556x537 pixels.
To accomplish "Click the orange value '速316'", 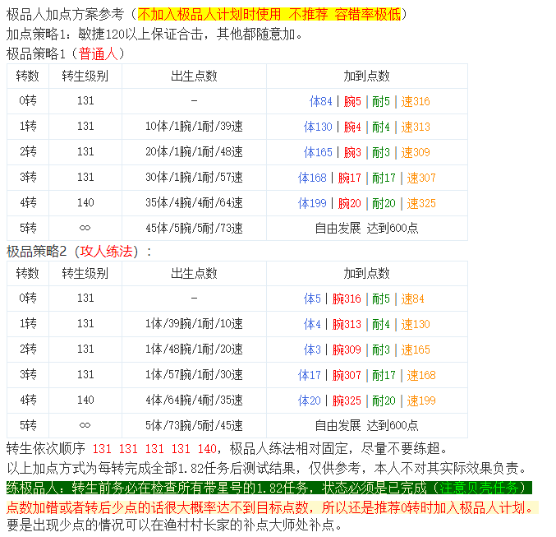I will [416, 102].
